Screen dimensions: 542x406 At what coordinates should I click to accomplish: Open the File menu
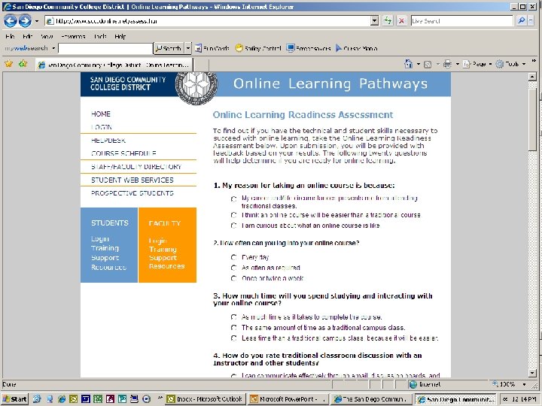tap(10, 36)
